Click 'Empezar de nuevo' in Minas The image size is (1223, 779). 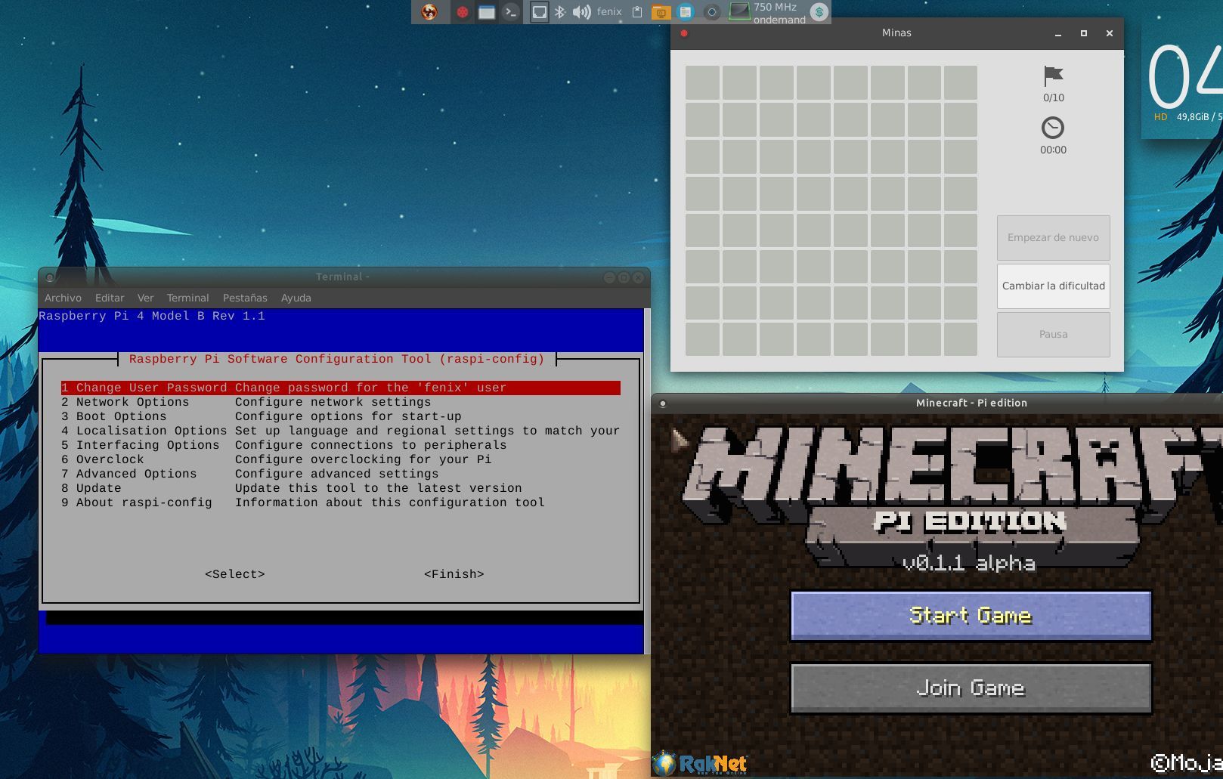[1053, 237]
